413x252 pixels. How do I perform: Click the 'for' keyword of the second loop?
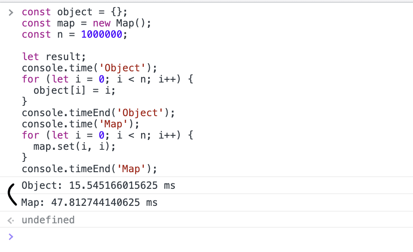pyautogui.click(x=30, y=135)
